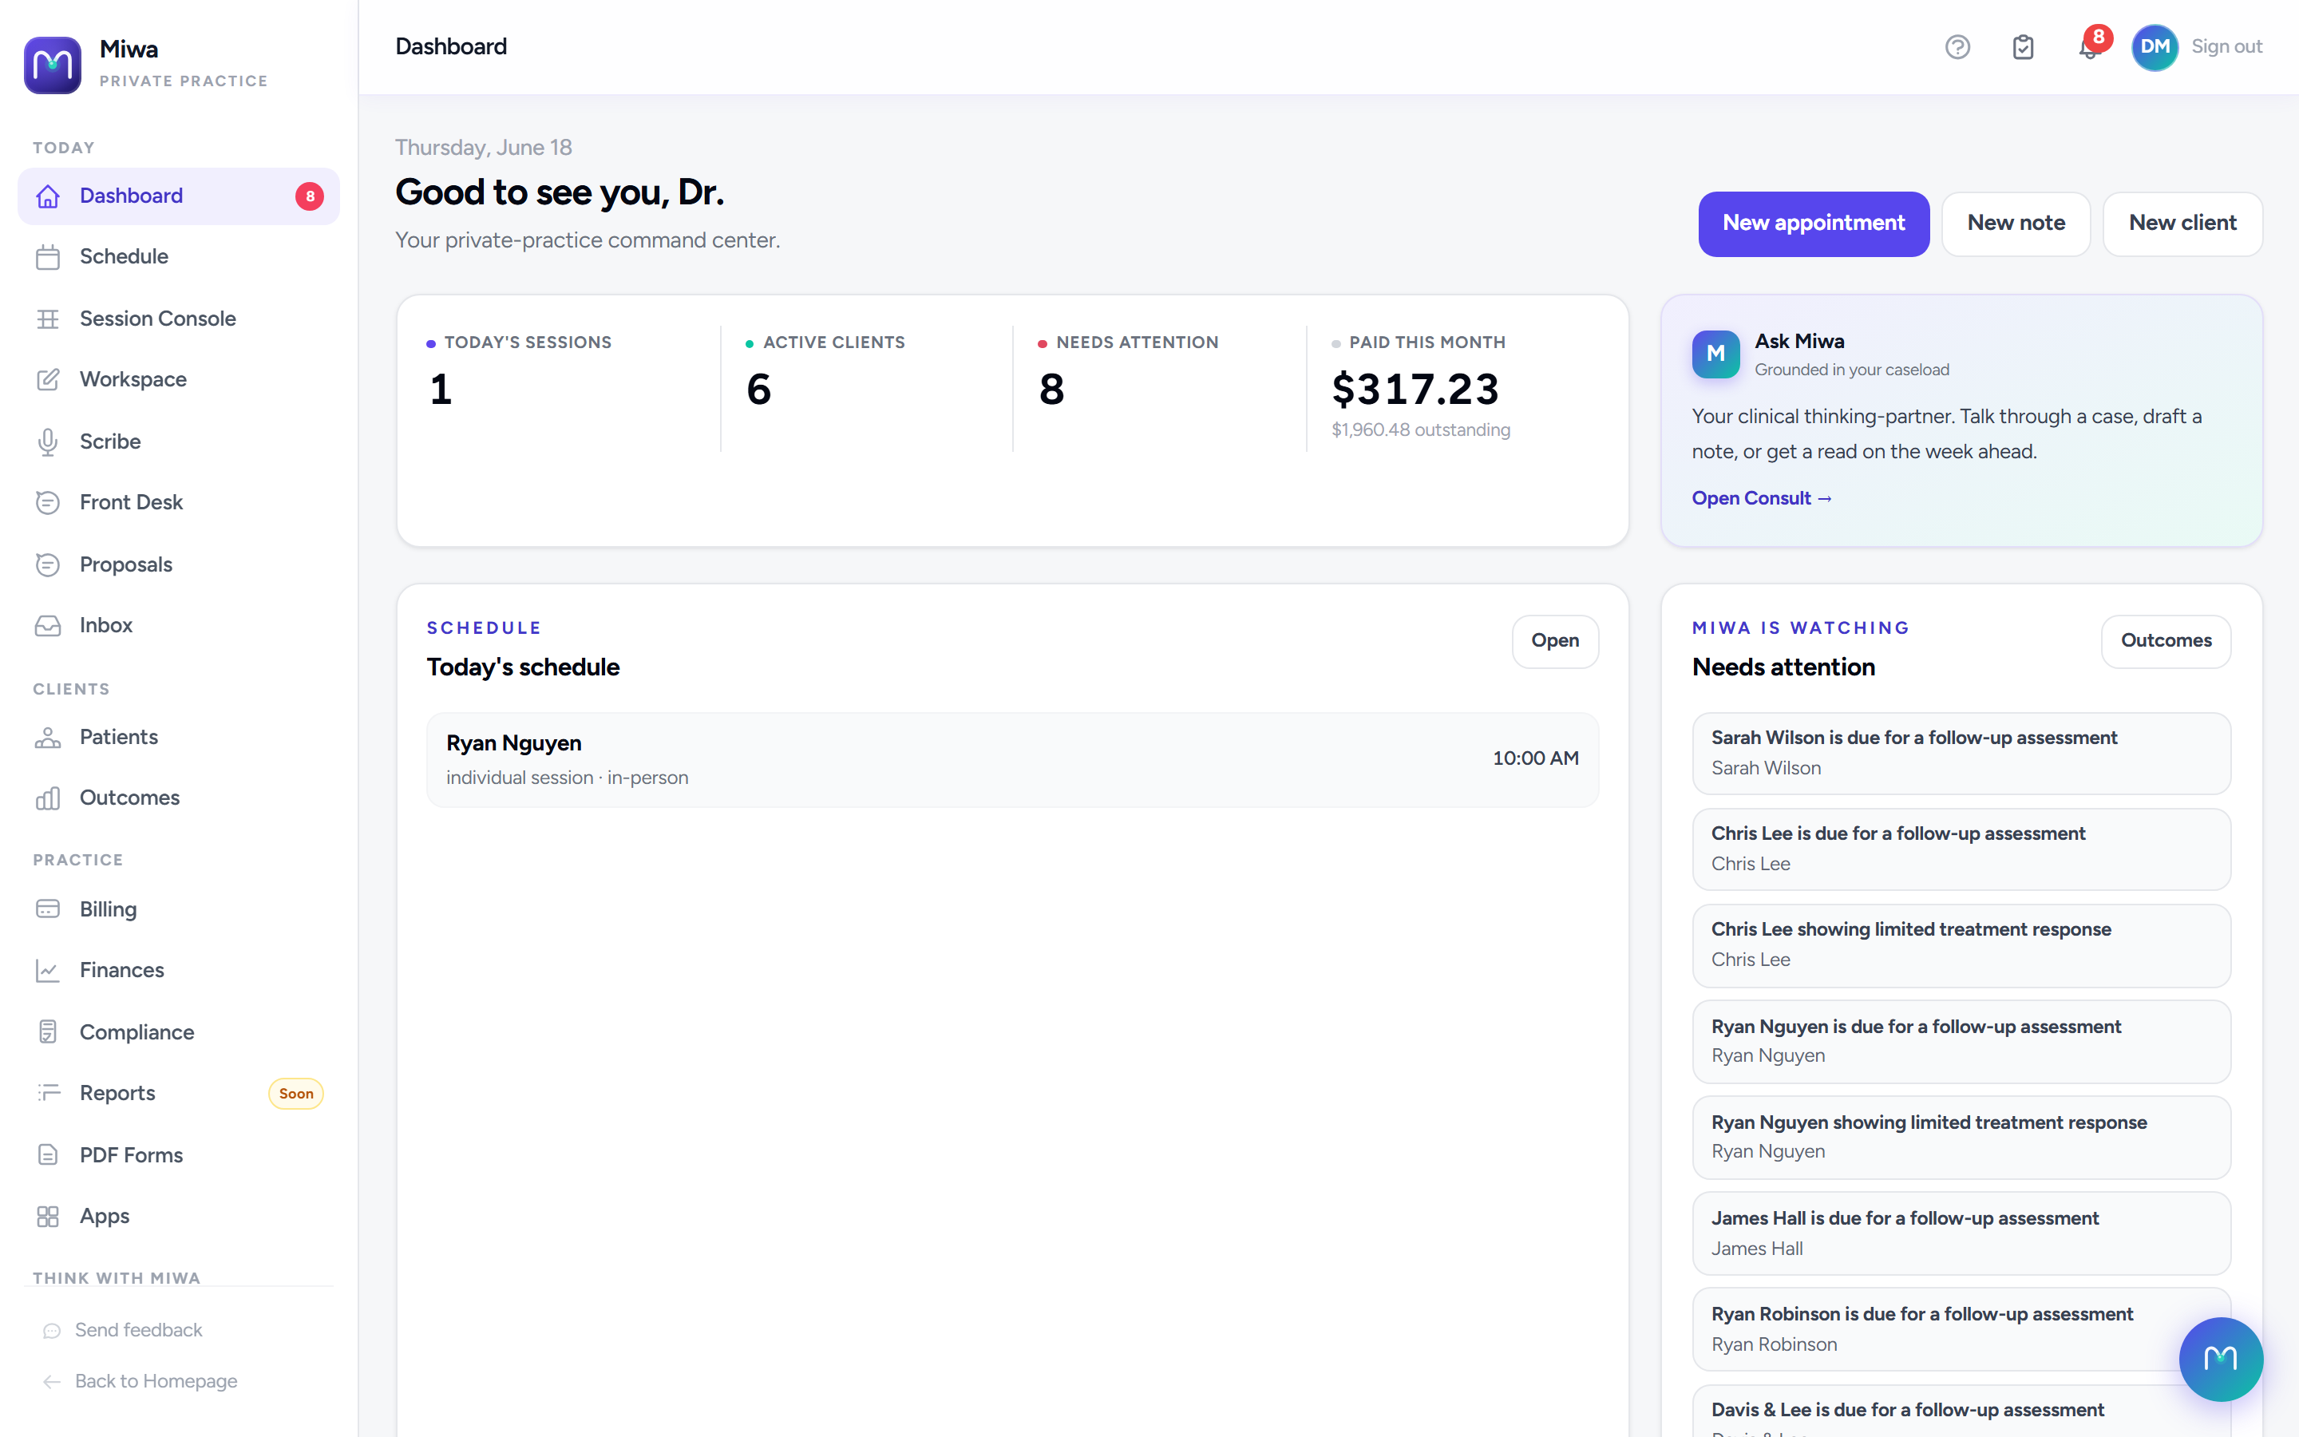
Task: Click the PDF Forms file icon
Action: (48, 1154)
